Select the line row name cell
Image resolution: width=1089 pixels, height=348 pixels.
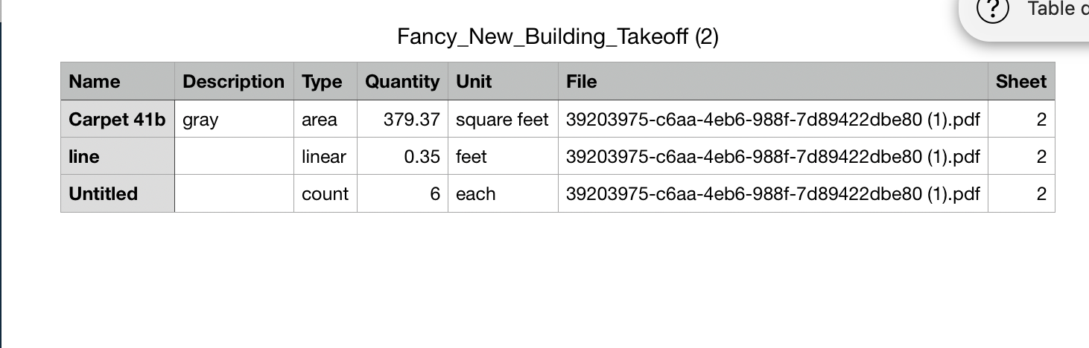pyautogui.click(x=117, y=156)
